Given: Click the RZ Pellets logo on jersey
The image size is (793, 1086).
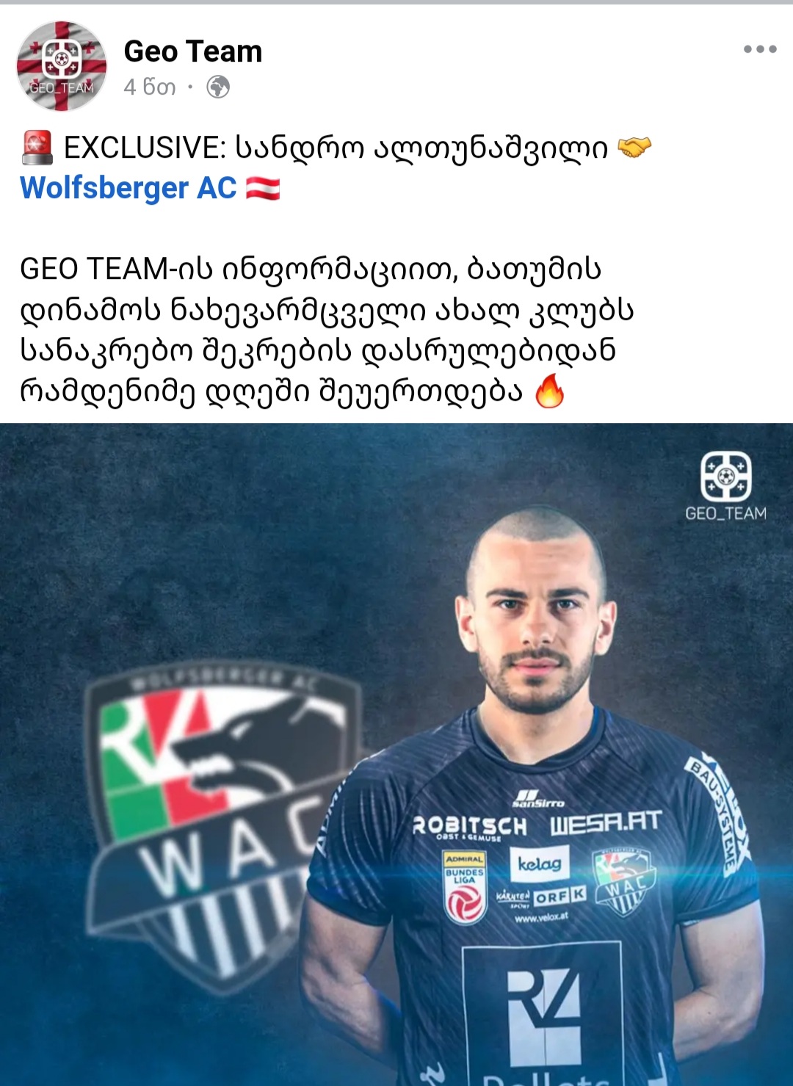Looking at the screenshot, I should coord(542,1015).
